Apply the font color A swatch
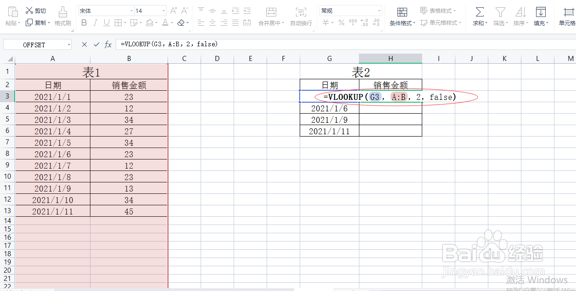 tap(165, 22)
